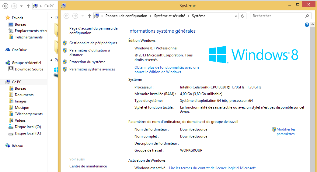
Task: Click the 4,00 Go RAM value
Action: (201, 94)
